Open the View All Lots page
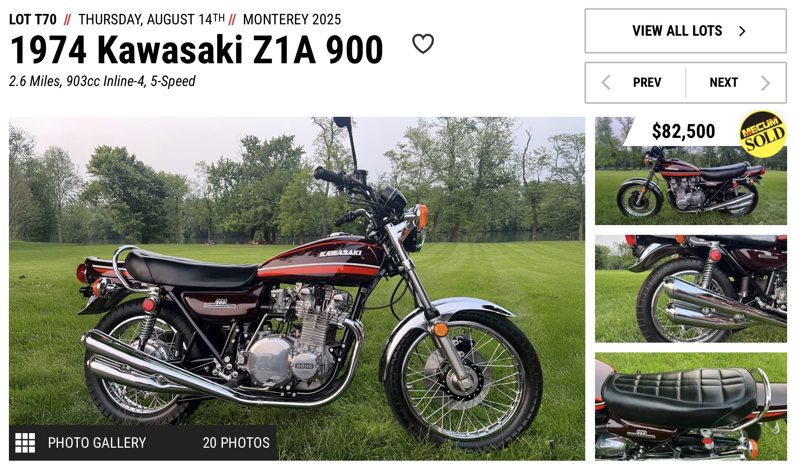The image size is (794, 468). 685,31
